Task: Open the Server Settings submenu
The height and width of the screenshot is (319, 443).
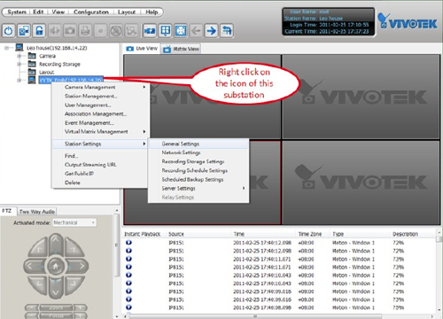Action: (x=198, y=188)
